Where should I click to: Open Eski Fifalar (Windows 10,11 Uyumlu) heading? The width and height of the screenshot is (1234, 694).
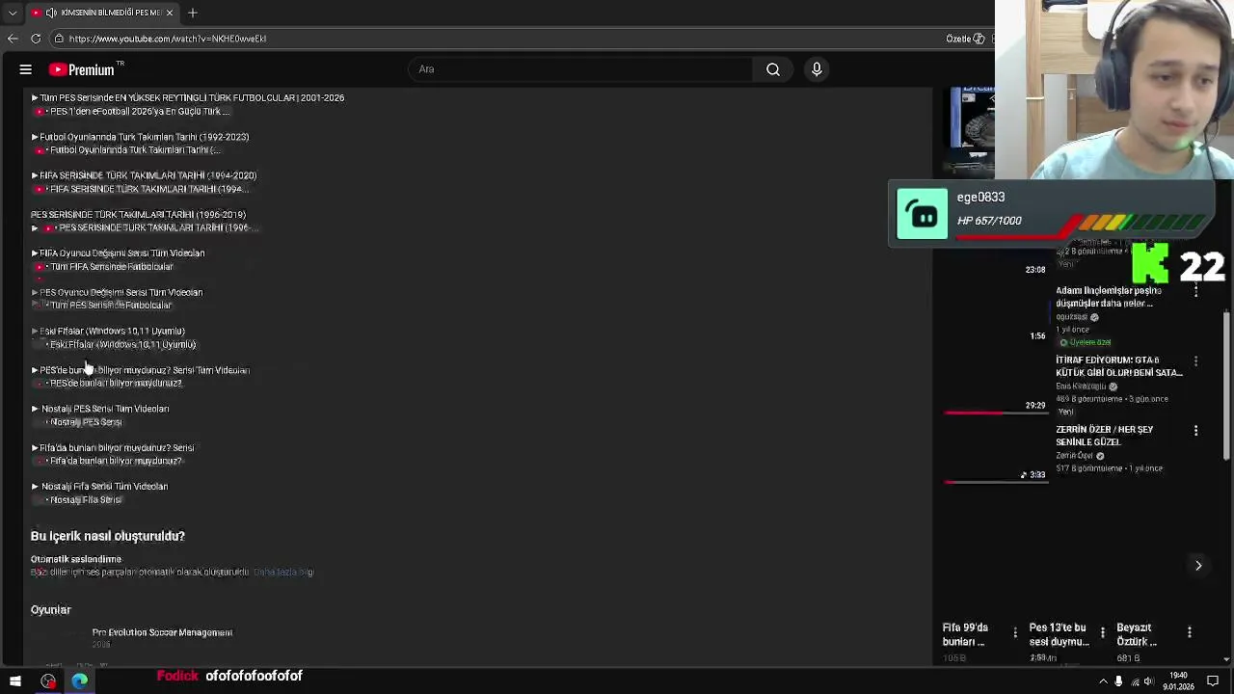pyautogui.click(x=112, y=331)
